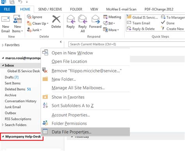This screenshot has width=185, height=151.
Task: Click the Ignore conversation button
Action: tap(34, 17)
